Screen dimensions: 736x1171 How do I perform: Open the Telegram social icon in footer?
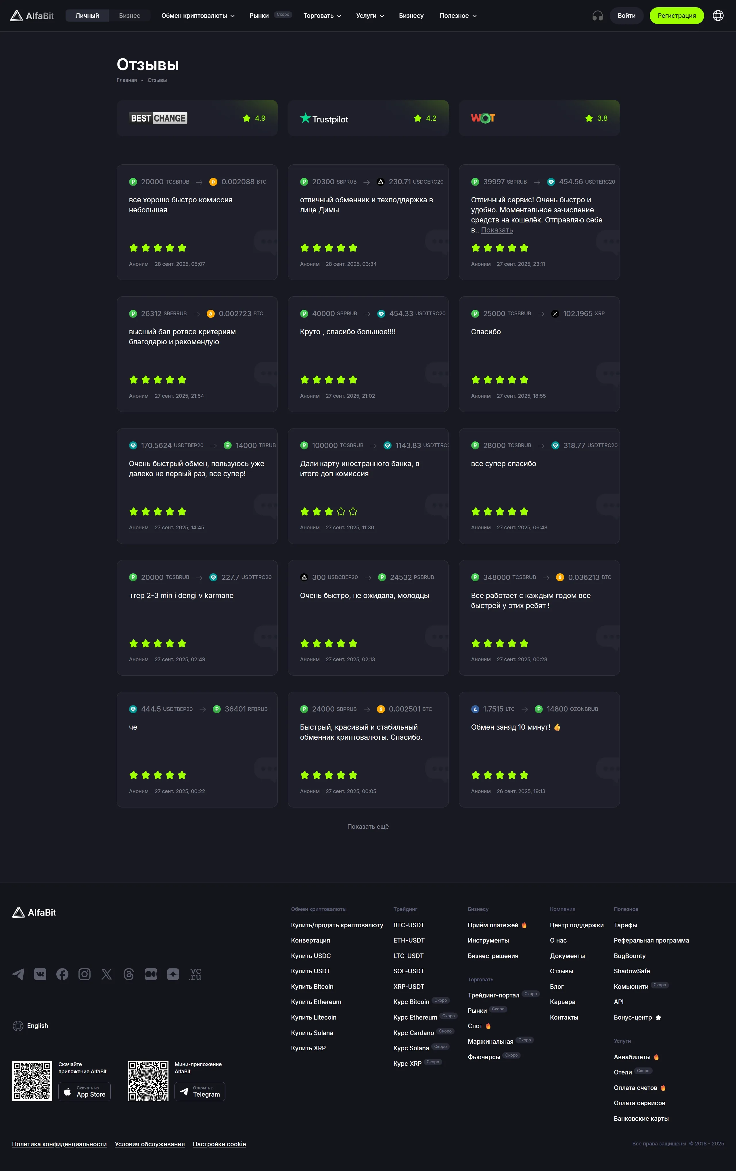pos(18,974)
